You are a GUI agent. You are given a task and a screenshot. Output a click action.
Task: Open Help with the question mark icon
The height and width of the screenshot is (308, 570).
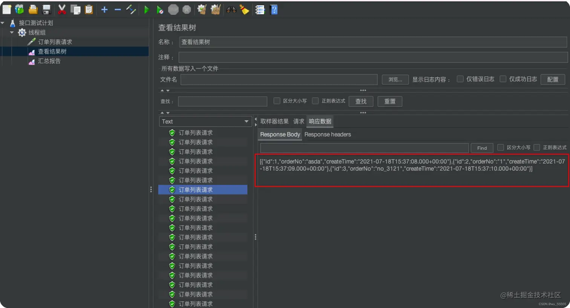point(274,9)
